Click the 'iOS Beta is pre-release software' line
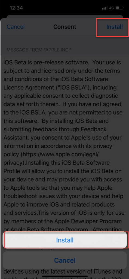 [62, 63]
